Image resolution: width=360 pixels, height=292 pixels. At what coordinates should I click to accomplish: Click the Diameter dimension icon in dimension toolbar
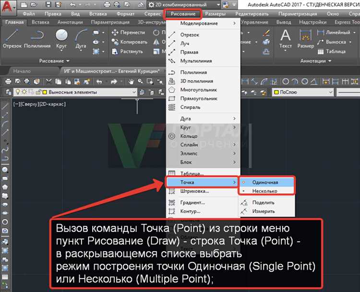(x=305, y=82)
